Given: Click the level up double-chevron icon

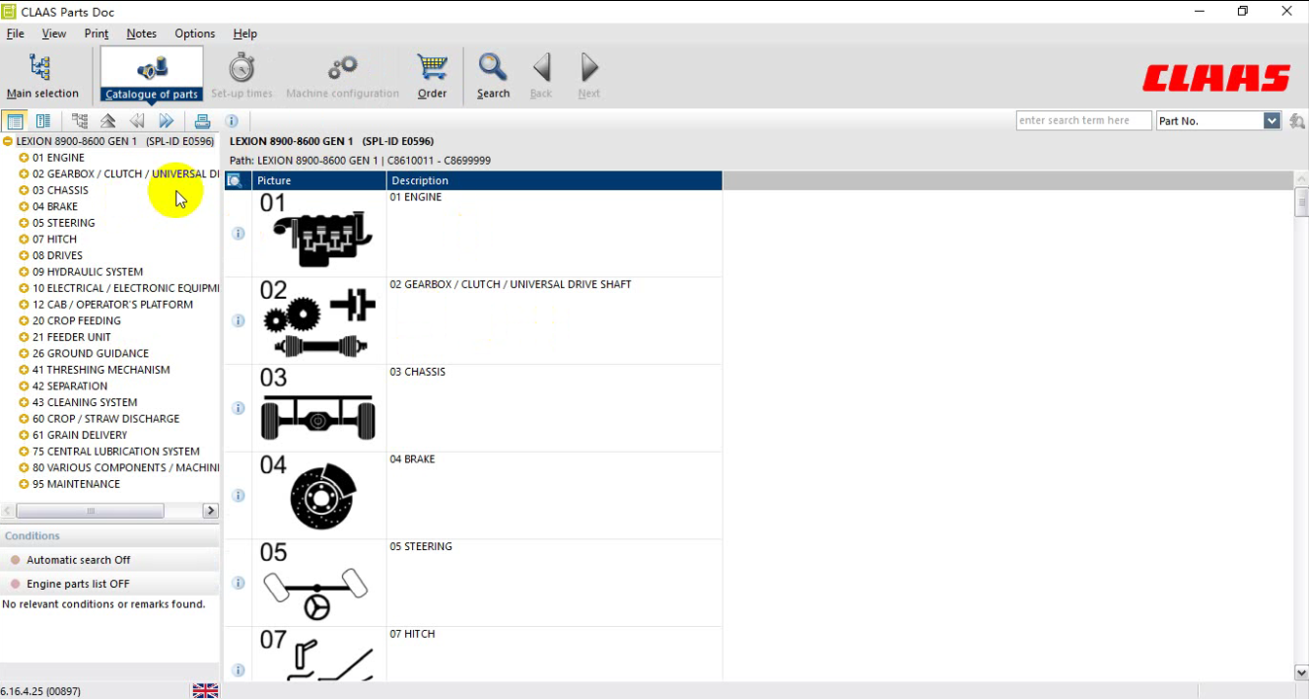Looking at the screenshot, I should click(108, 121).
